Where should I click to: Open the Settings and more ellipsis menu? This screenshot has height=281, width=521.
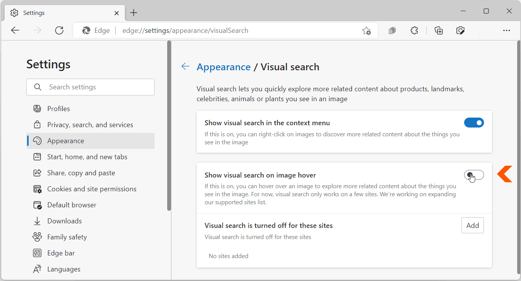tap(506, 31)
